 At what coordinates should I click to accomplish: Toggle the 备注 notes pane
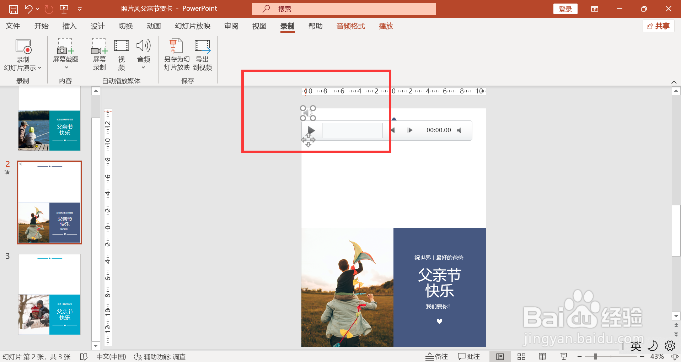(x=437, y=356)
